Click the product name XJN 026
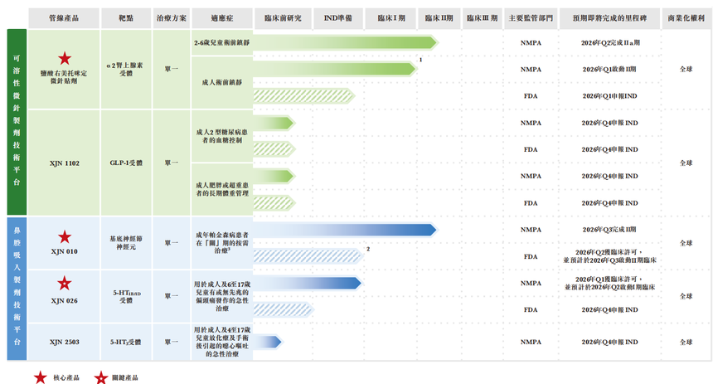This screenshot has height=384, width=713. click(x=64, y=301)
